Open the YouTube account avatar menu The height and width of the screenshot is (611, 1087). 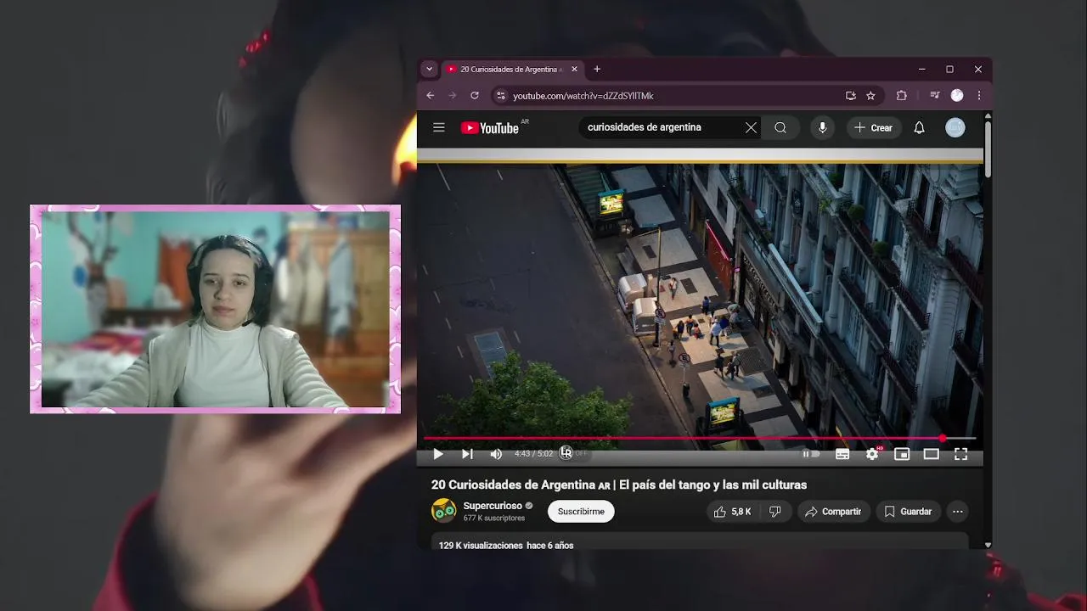click(955, 127)
